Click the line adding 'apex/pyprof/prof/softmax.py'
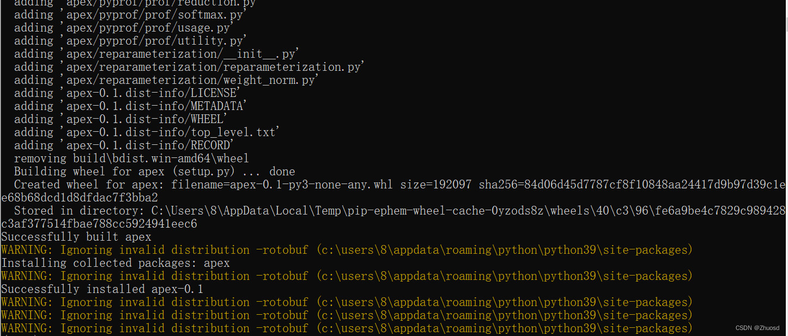This screenshot has height=336, width=788. click(x=131, y=15)
